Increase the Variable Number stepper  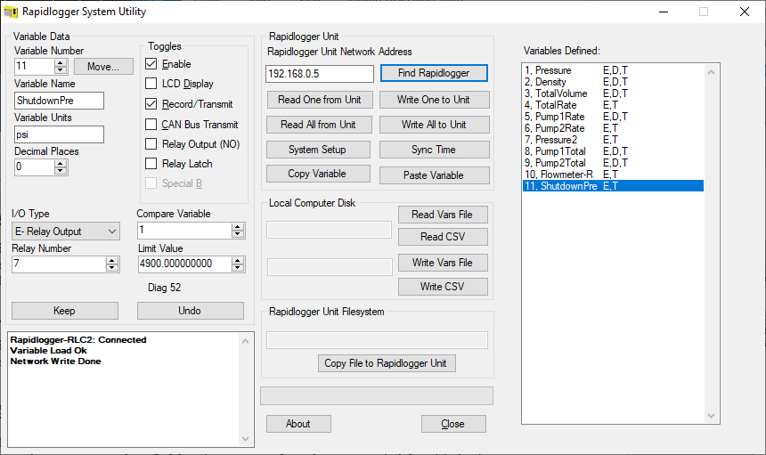[61, 63]
